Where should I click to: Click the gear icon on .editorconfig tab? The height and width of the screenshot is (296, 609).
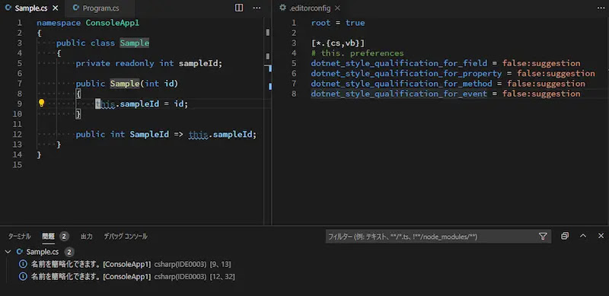282,8
